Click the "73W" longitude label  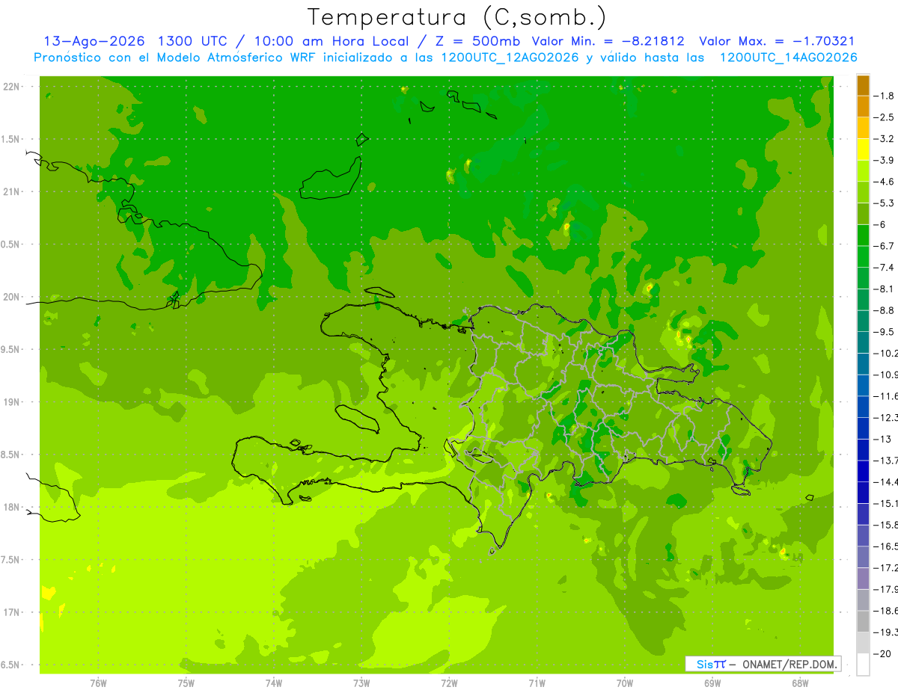coord(361,683)
